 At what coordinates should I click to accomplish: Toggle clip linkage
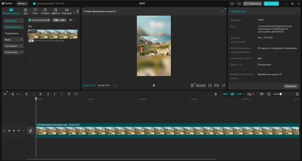click(239, 94)
